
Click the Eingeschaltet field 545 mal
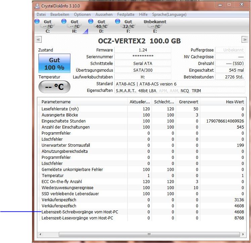click(230, 70)
